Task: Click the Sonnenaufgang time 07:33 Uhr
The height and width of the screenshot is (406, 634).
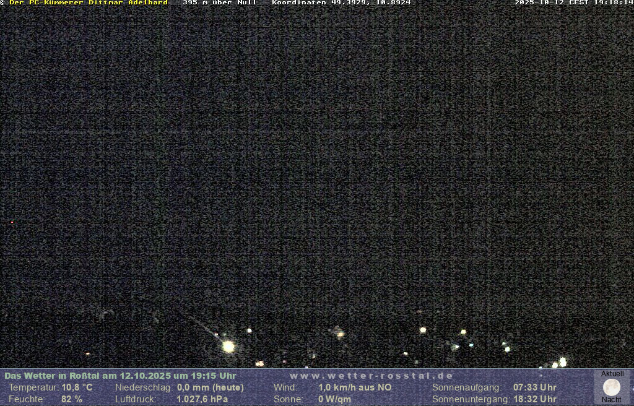Action: click(534, 387)
